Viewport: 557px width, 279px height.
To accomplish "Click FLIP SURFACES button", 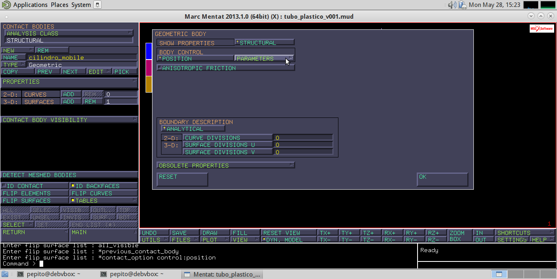I will 35,201.
